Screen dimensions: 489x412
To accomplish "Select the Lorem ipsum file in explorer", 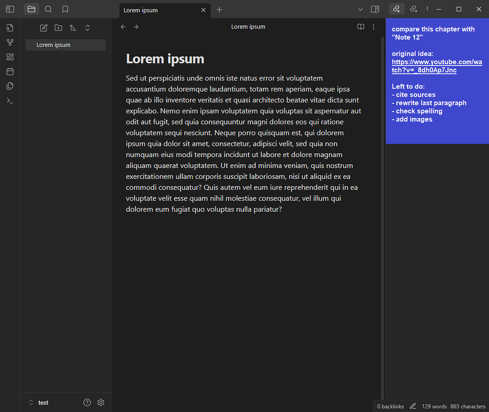I will click(x=53, y=45).
